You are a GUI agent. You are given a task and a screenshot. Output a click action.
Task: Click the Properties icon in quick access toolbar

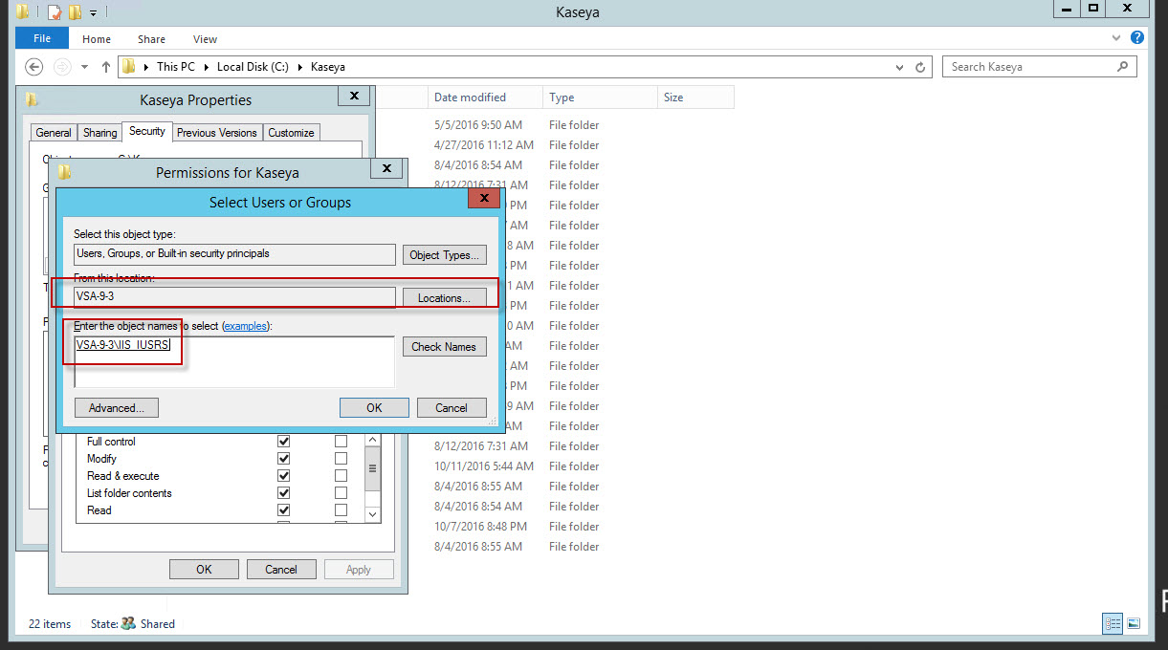coord(55,12)
